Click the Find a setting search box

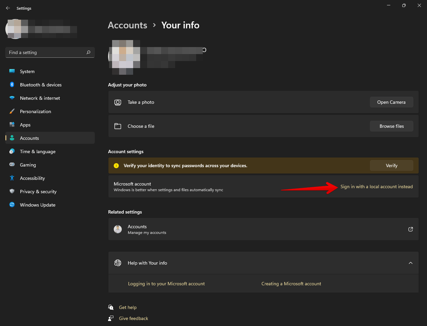click(50, 52)
